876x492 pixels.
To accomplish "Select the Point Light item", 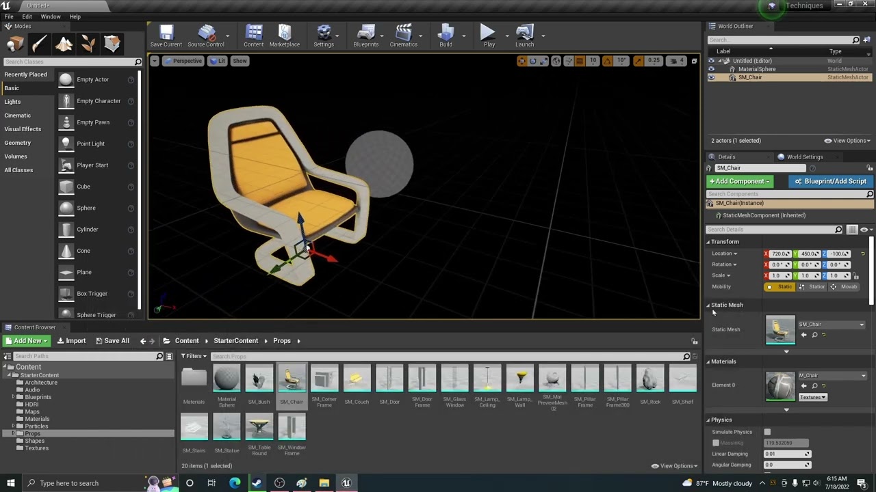I will [96, 143].
